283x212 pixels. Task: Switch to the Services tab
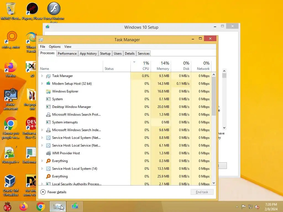[144, 54]
